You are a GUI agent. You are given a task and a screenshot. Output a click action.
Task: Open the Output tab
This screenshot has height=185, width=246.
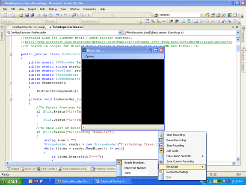[x=13, y=169]
